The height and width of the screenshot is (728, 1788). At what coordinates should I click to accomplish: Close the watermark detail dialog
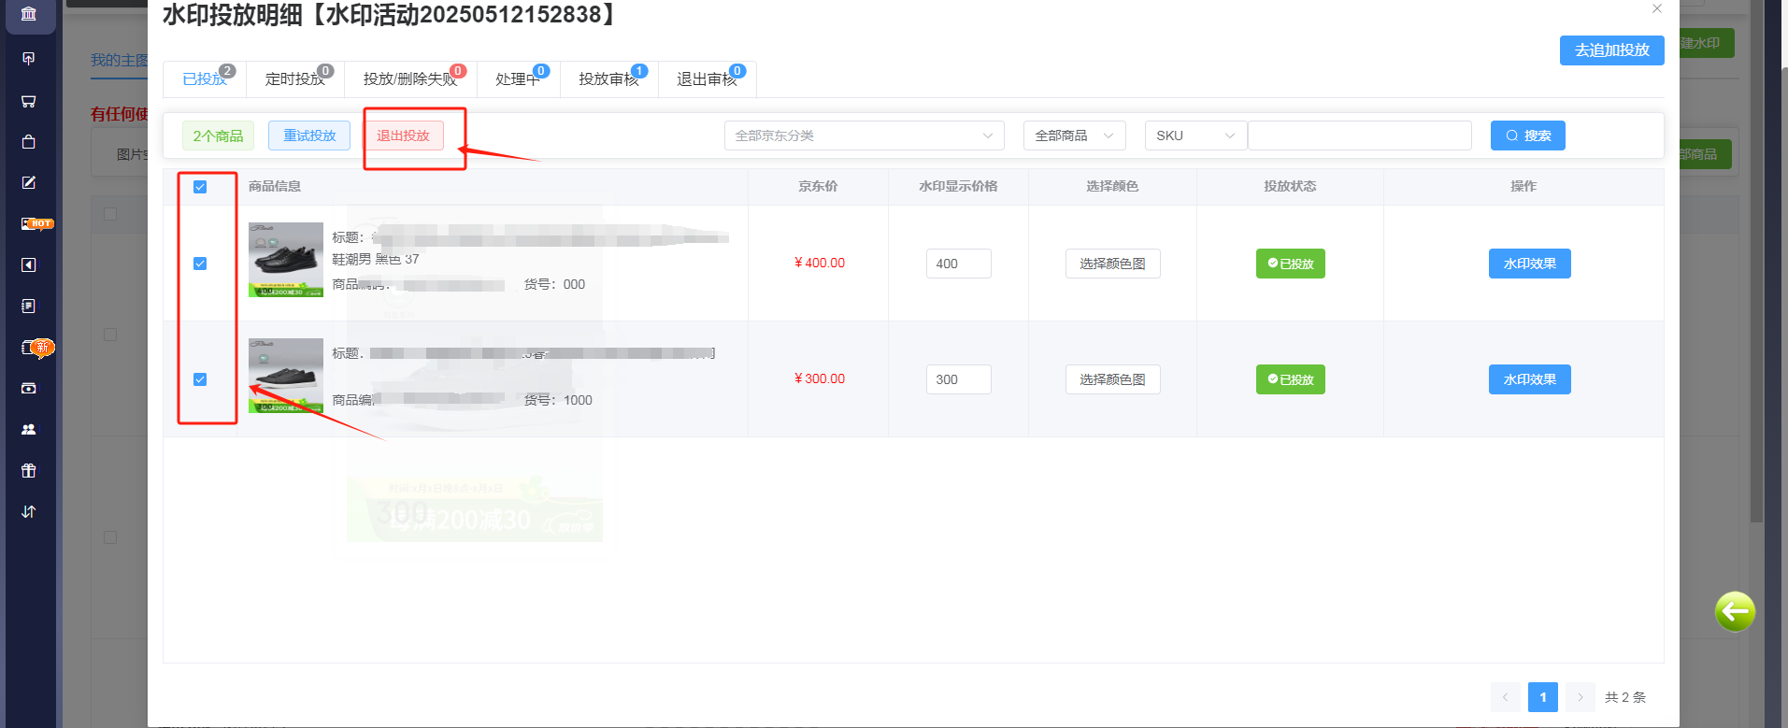[x=1657, y=8]
